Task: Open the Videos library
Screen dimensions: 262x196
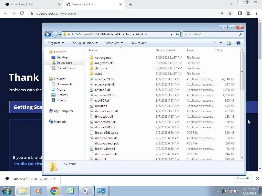Action: [61, 100]
